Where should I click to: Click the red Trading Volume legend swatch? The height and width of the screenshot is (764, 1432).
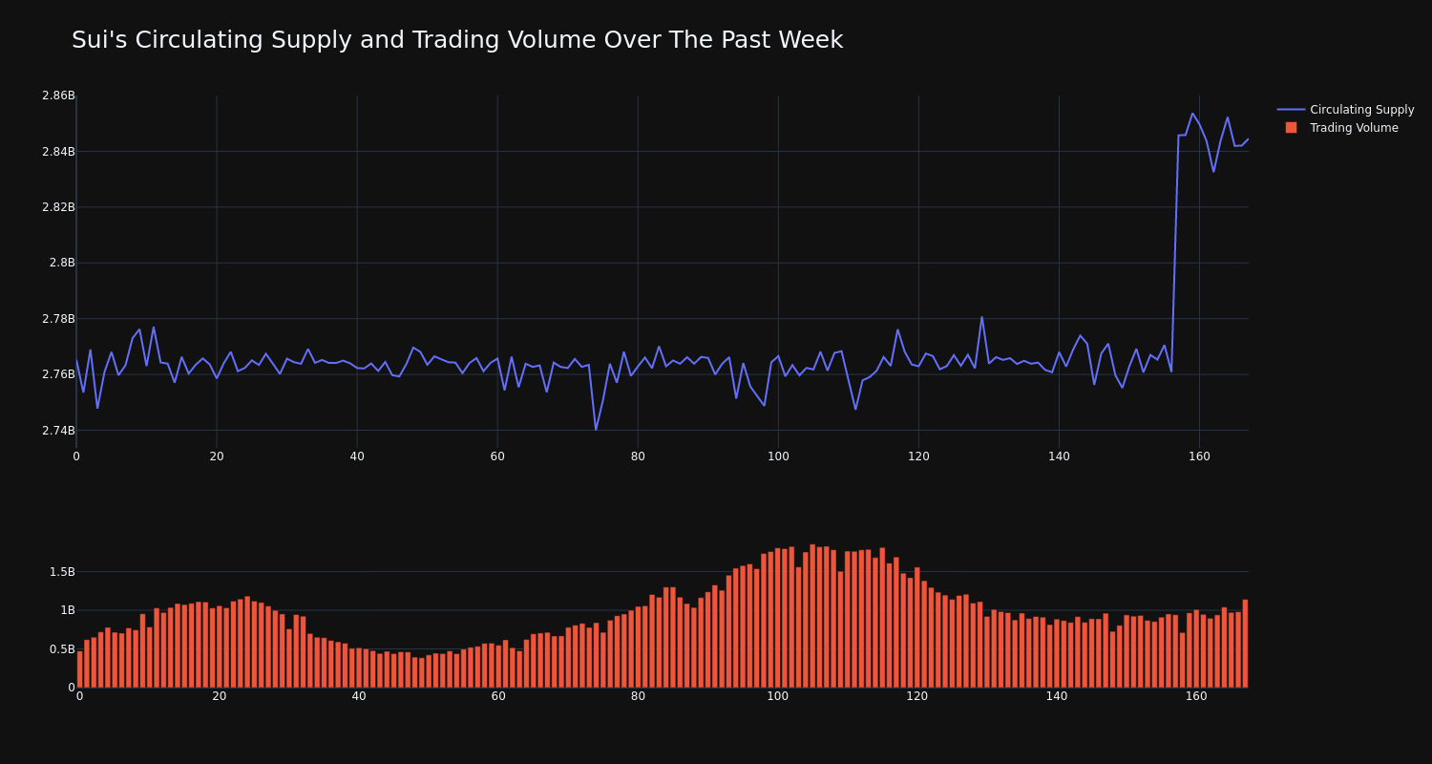tap(1291, 128)
